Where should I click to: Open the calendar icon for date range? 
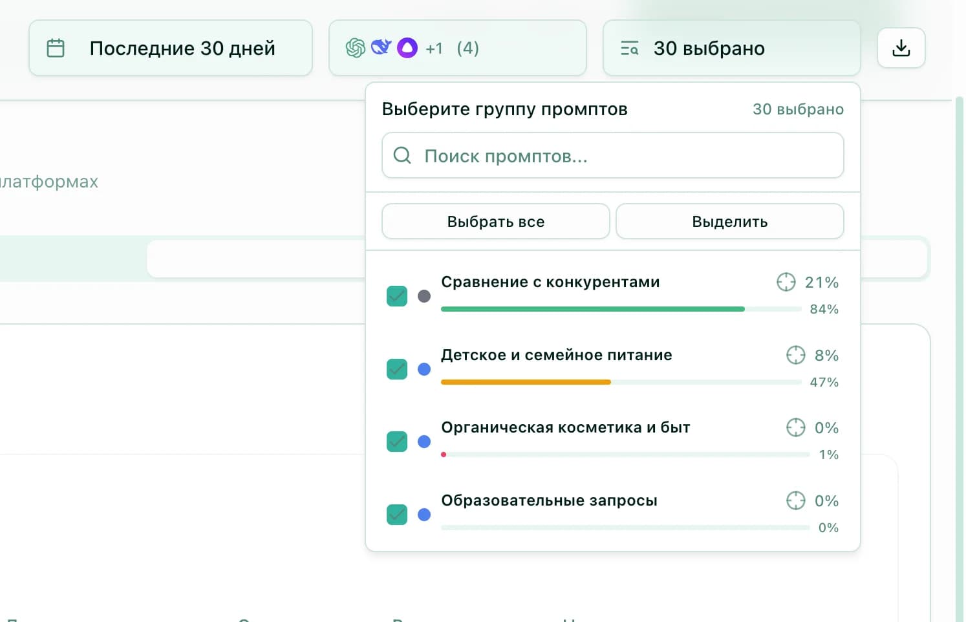point(56,47)
